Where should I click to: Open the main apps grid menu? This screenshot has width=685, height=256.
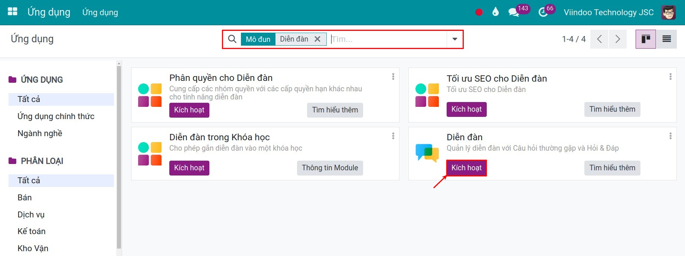point(13,12)
